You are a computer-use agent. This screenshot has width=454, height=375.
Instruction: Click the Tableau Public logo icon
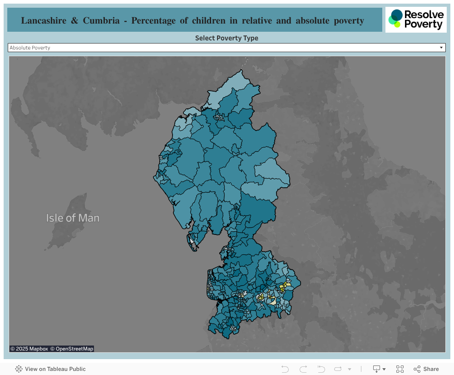click(19, 369)
